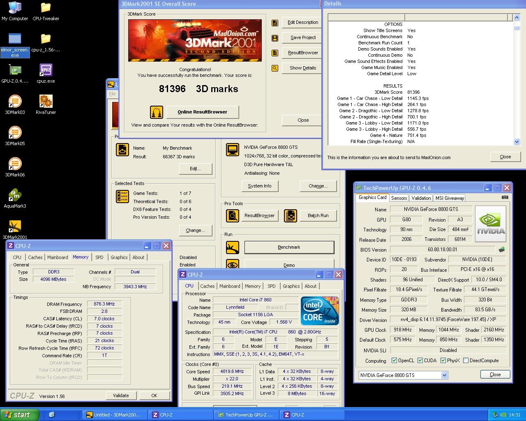The height and width of the screenshot is (421, 526).
Task: Select the SPD tab in Memory CPU-Z window
Action: point(99,257)
